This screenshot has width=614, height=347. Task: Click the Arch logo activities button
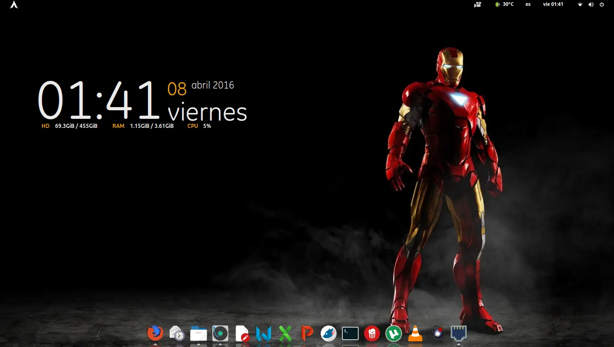14,5
